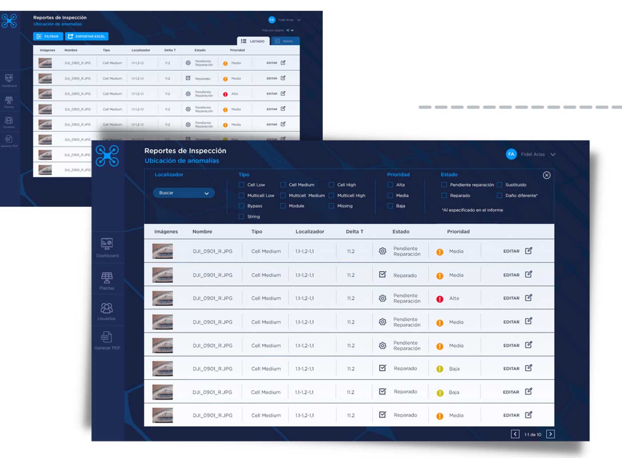Open the Fidel Arias user menu chevron

[x=553, y=155]
